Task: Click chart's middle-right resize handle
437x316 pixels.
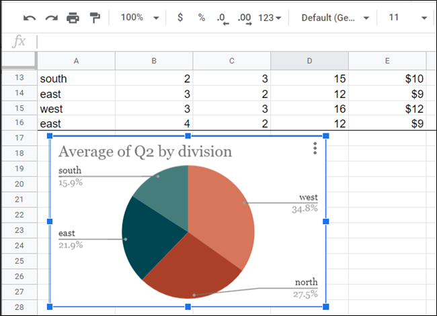Action: coord(326,221)
